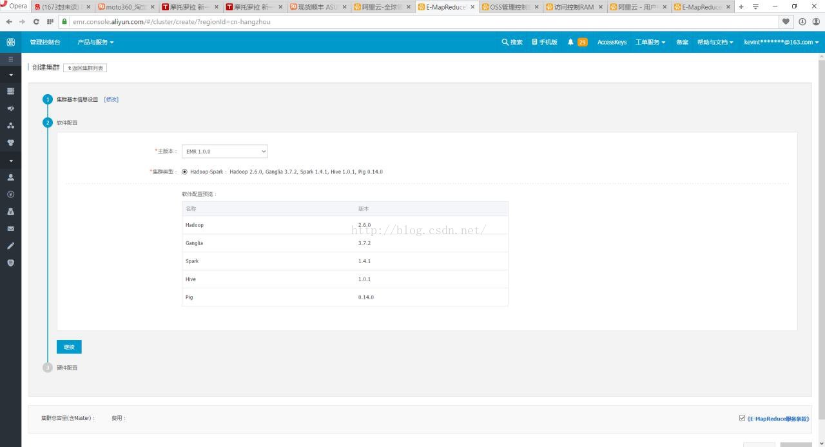Open the megaphone sidebar icon
The width and height of the screenshot is (825, 447).
pyautogui.click(x=10, y=108)
